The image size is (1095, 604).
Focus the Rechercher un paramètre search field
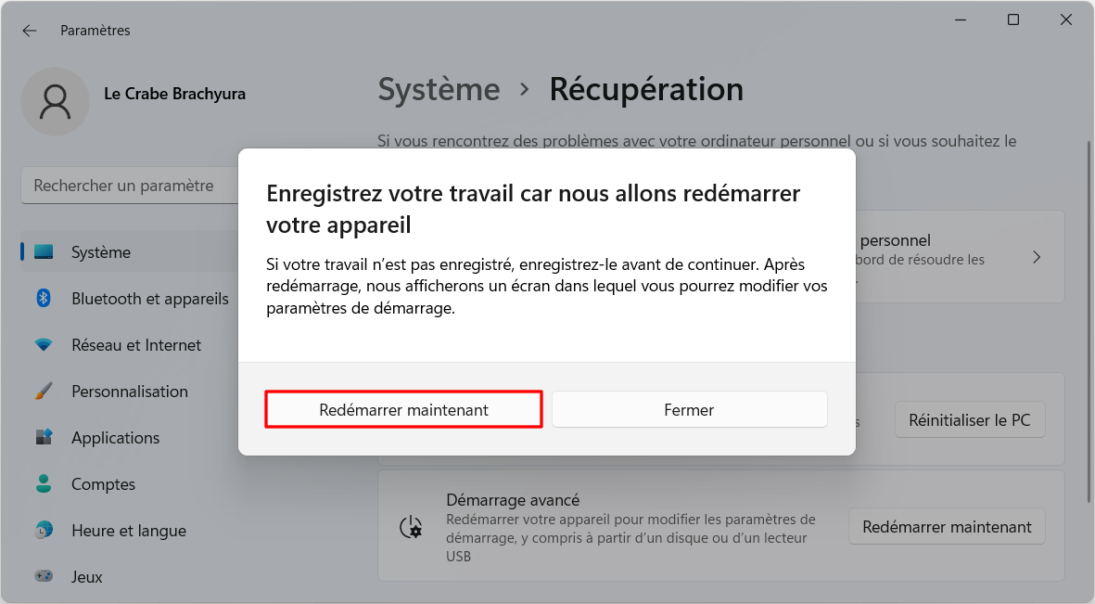click(130, 186)
